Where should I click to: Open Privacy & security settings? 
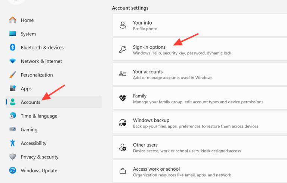click(x=54, y=157)
